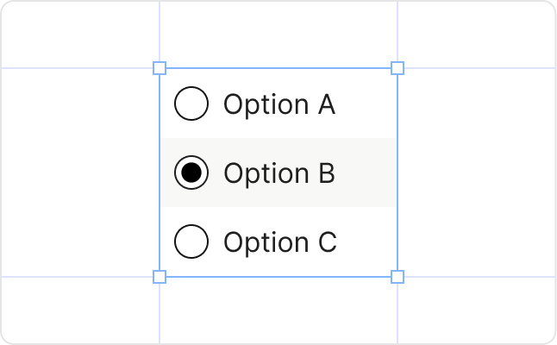Click the top-left selection resize handle
This screenshot has height=345, width=557.
(160, 67)
